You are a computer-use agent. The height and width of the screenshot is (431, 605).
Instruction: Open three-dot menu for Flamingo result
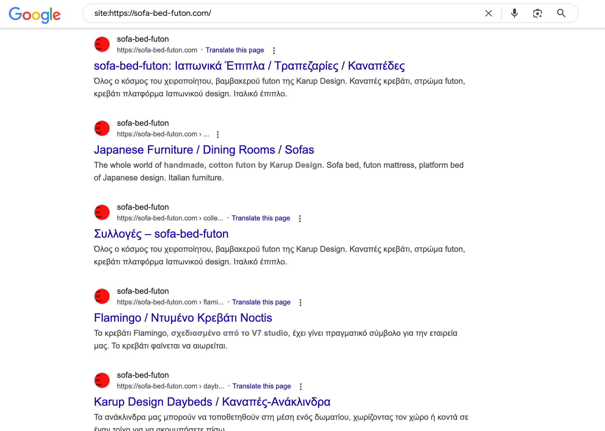(300, 303)
